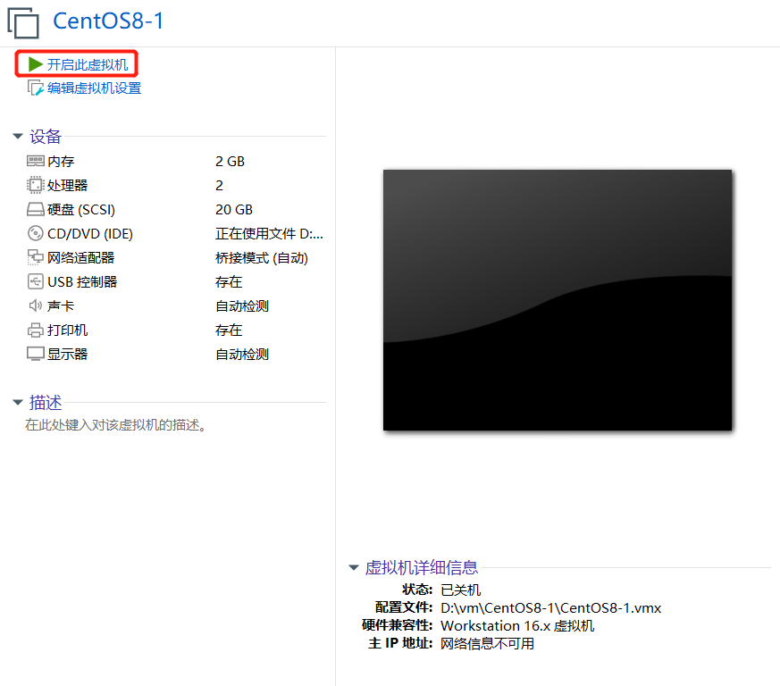Click the 2 GB memory value
The width and height of the screenshot is (780, 686).
(230, 161)
